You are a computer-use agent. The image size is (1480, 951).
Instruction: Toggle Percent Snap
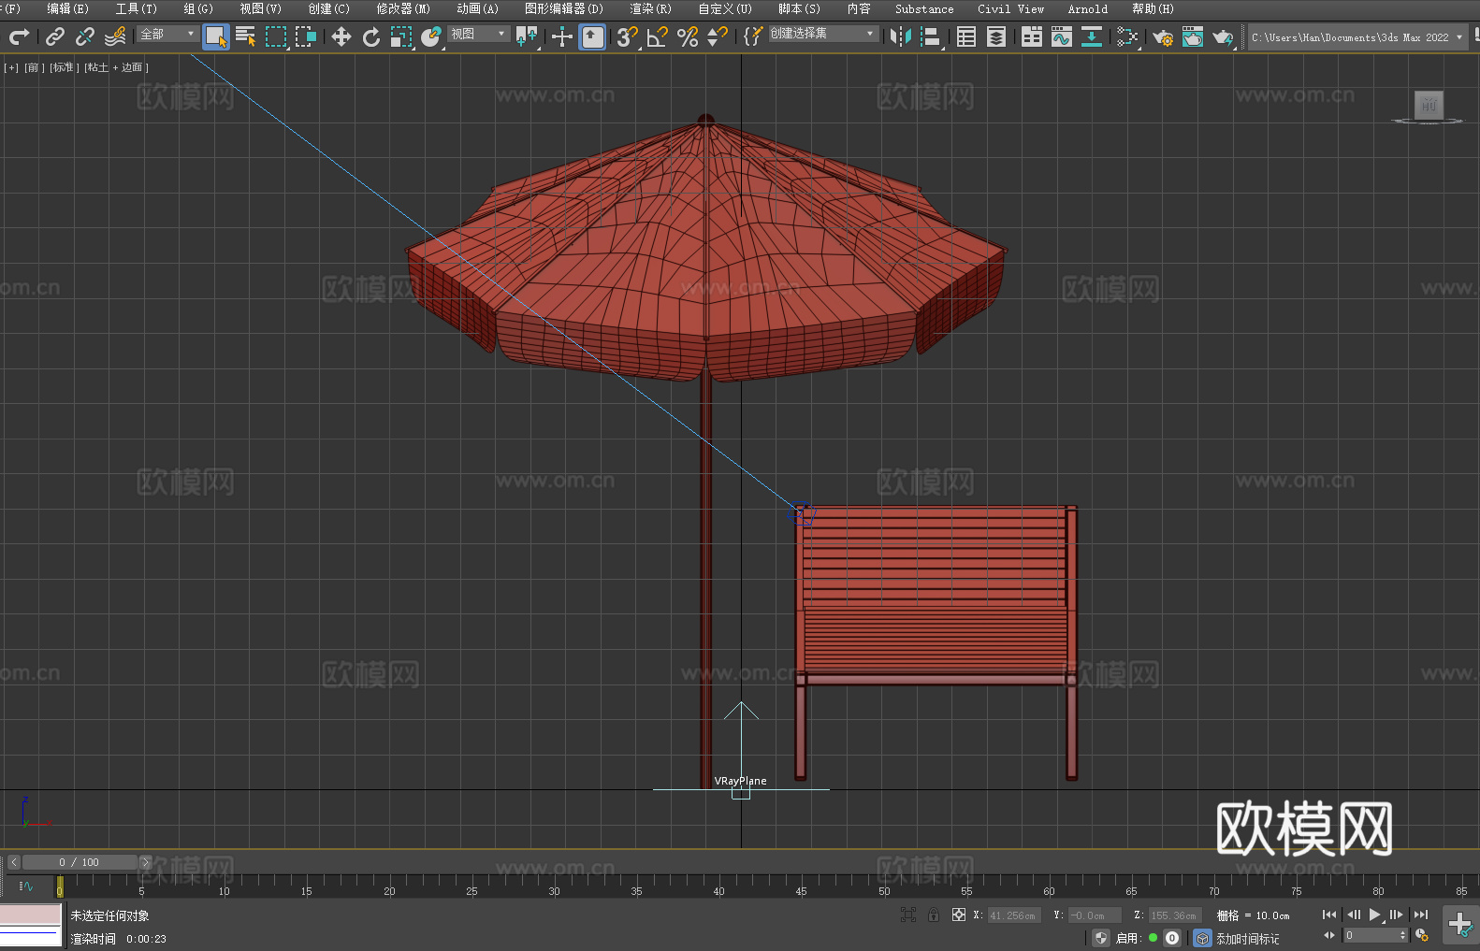coord(688,36)
